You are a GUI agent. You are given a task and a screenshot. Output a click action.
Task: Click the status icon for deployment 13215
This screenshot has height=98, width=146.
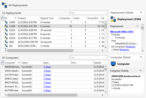(x=6, y=34)
